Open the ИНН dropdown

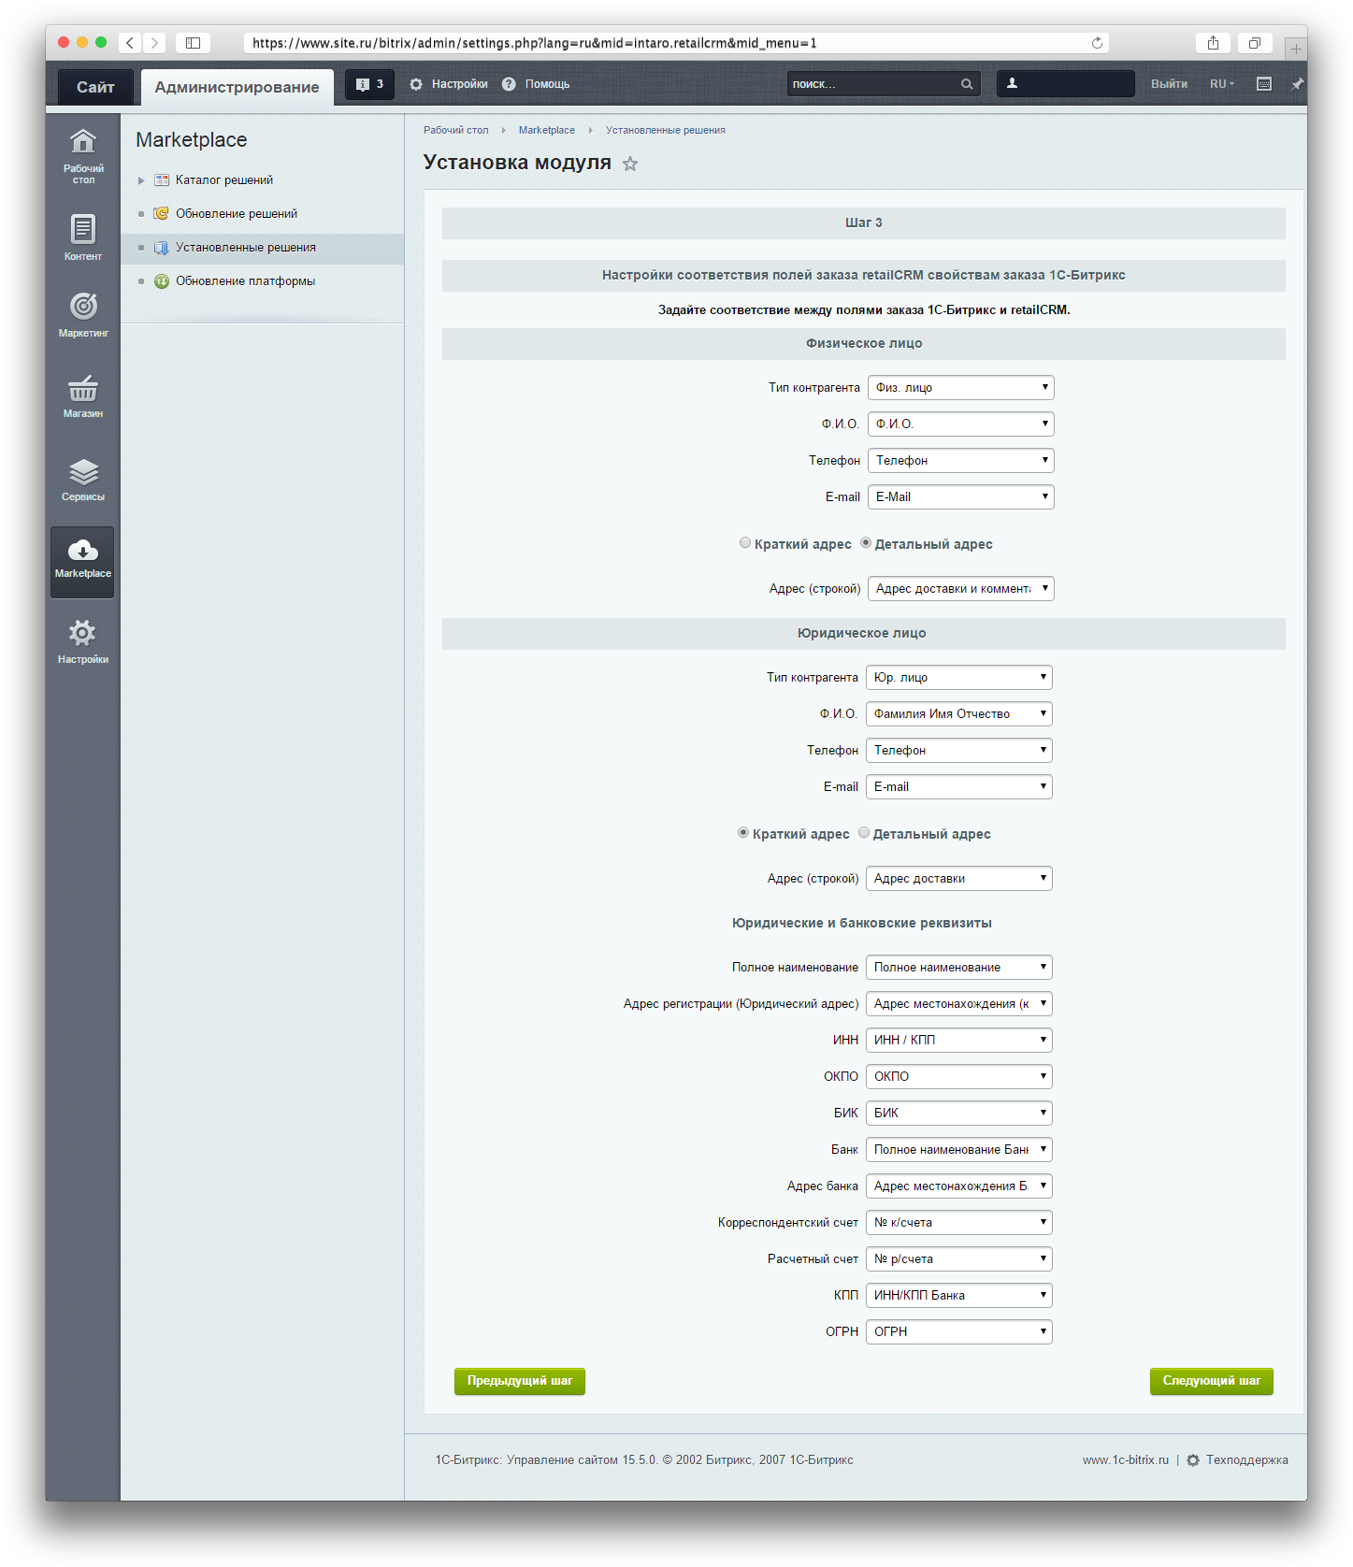point(958,1040)
